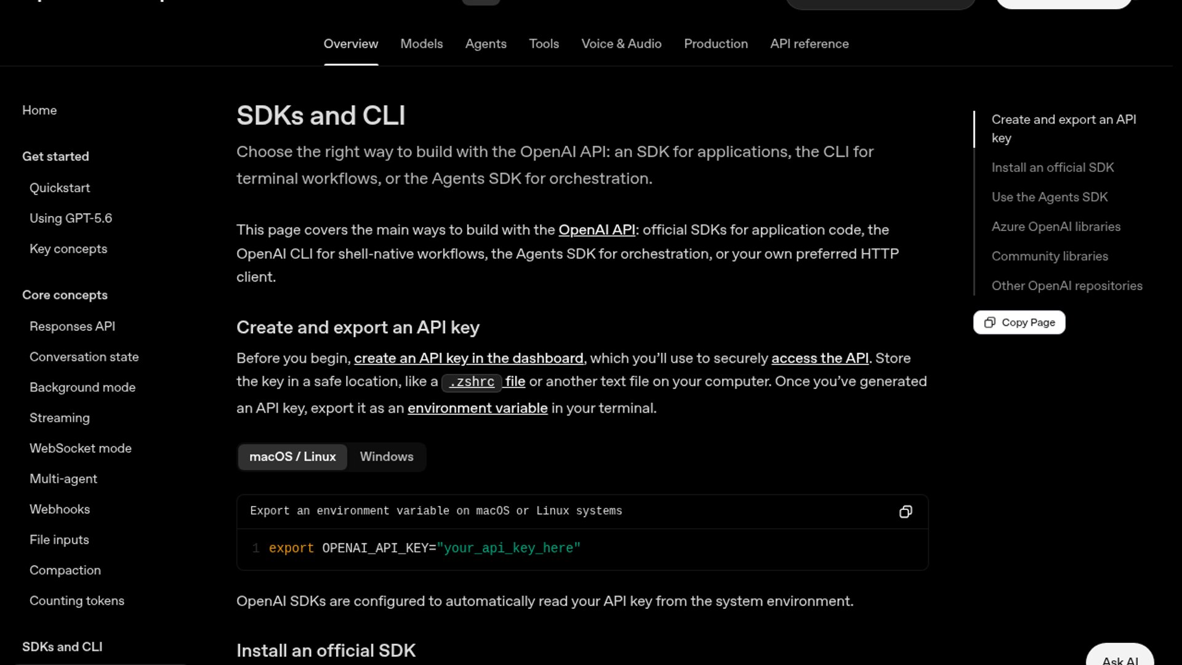Image resolution: width=1182 pixels, height=665 pixels.
Task: Open Conversation state sidebar page
Action: coord(84,357)
